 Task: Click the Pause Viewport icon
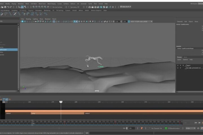point(113,7)
